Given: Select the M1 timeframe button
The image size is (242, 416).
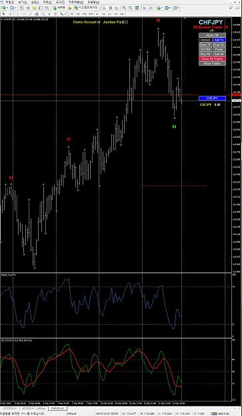Looking at the screenshot, I should 72,13.
